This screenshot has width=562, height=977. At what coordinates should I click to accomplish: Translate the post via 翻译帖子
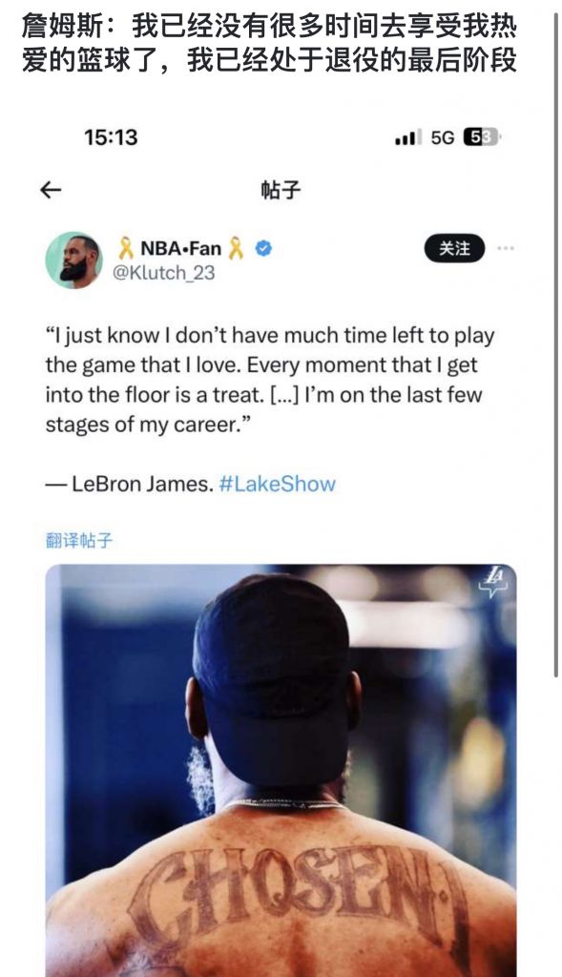click(x=79, y=540)
